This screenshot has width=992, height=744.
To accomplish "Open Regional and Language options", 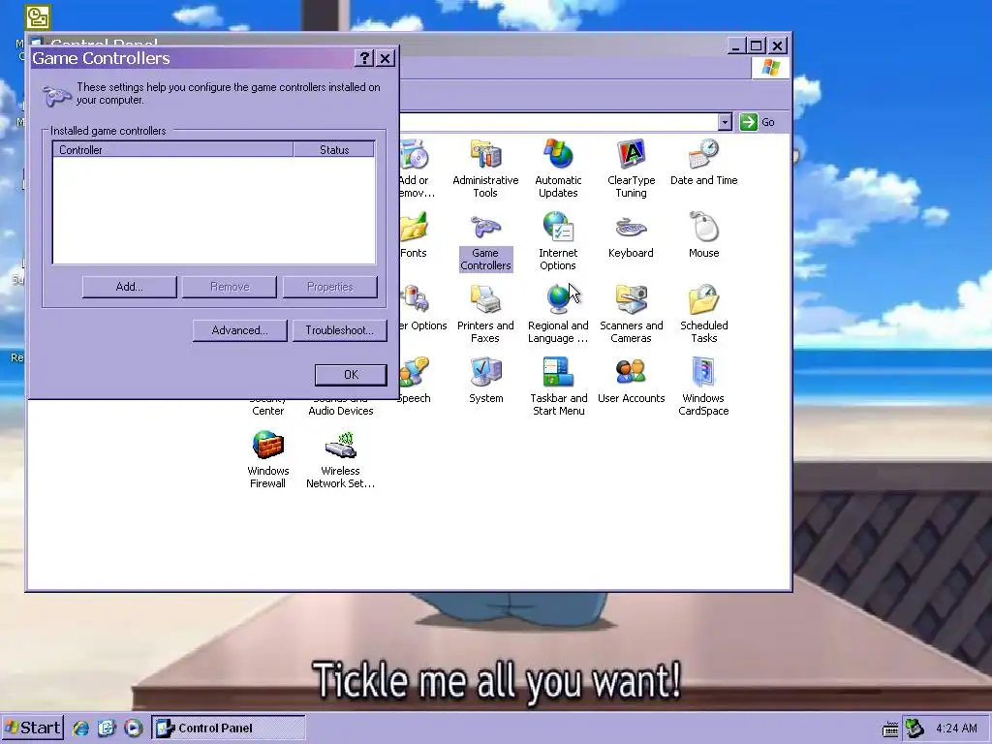I will (x=558, y=314).
